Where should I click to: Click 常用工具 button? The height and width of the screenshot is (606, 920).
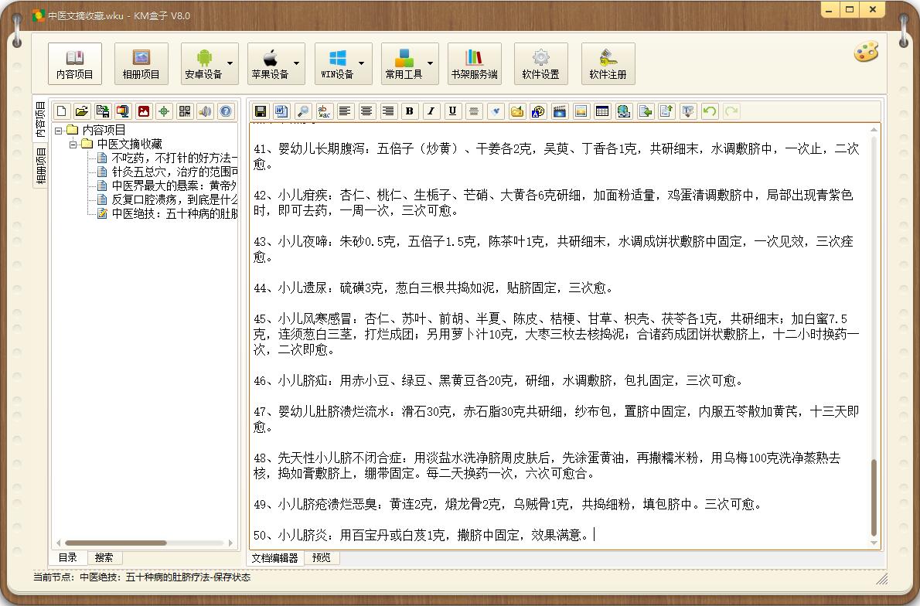(404, 63)
